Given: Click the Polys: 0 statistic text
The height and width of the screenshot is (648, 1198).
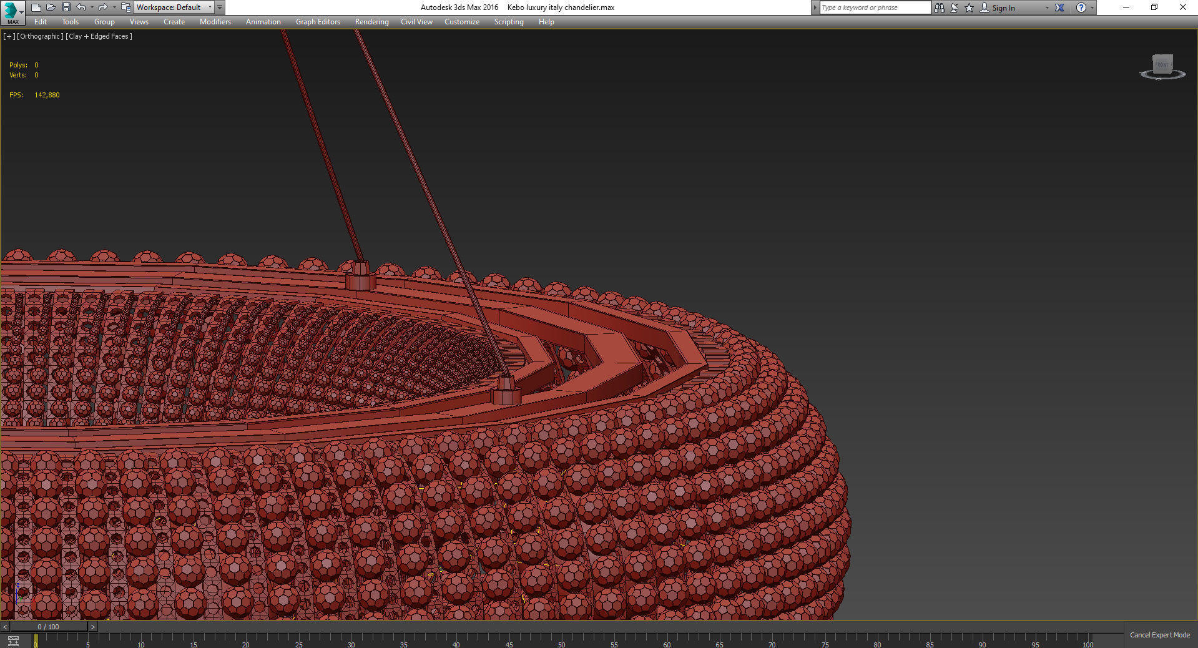Looking at the screenshot, I should 24,65.
